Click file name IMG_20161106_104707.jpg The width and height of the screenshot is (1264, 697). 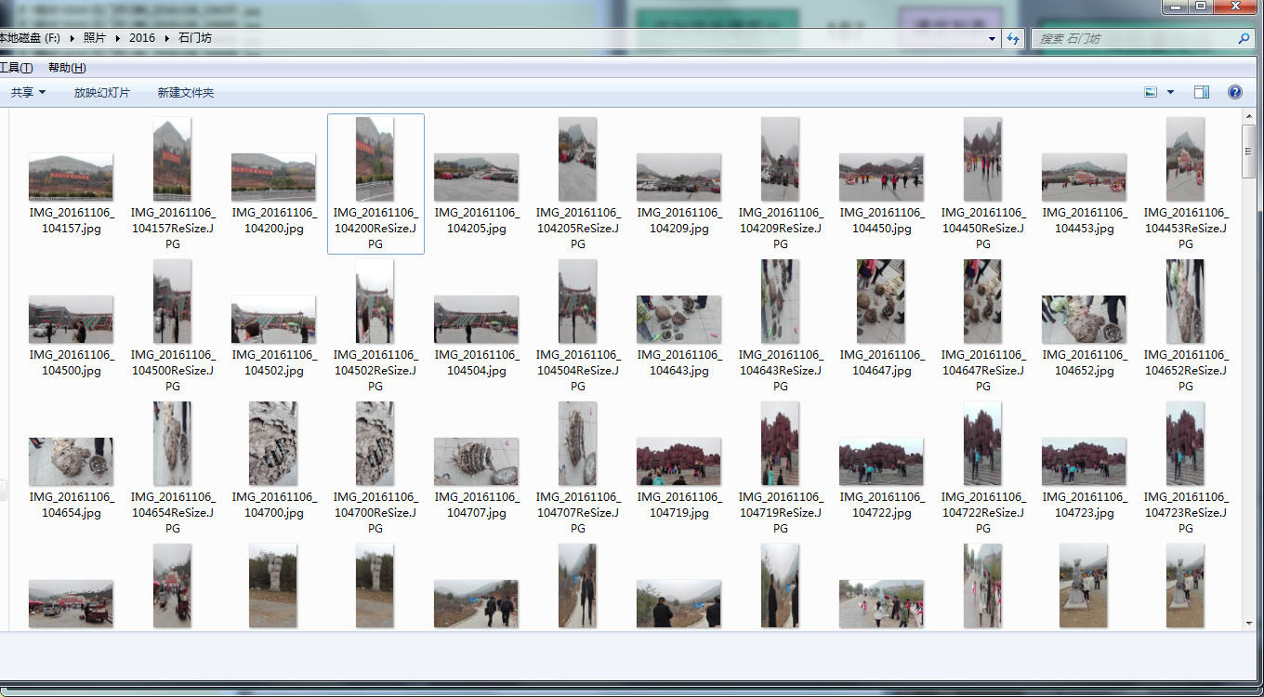pos(477,505)
